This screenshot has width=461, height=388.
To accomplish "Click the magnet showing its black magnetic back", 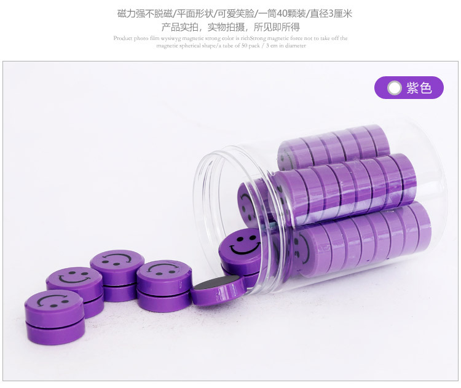I will pyautogui.click(x=218, y=291).
